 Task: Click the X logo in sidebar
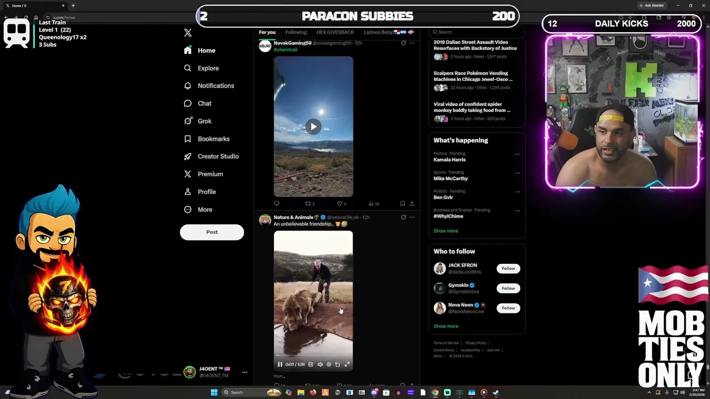tap(187, 33)
